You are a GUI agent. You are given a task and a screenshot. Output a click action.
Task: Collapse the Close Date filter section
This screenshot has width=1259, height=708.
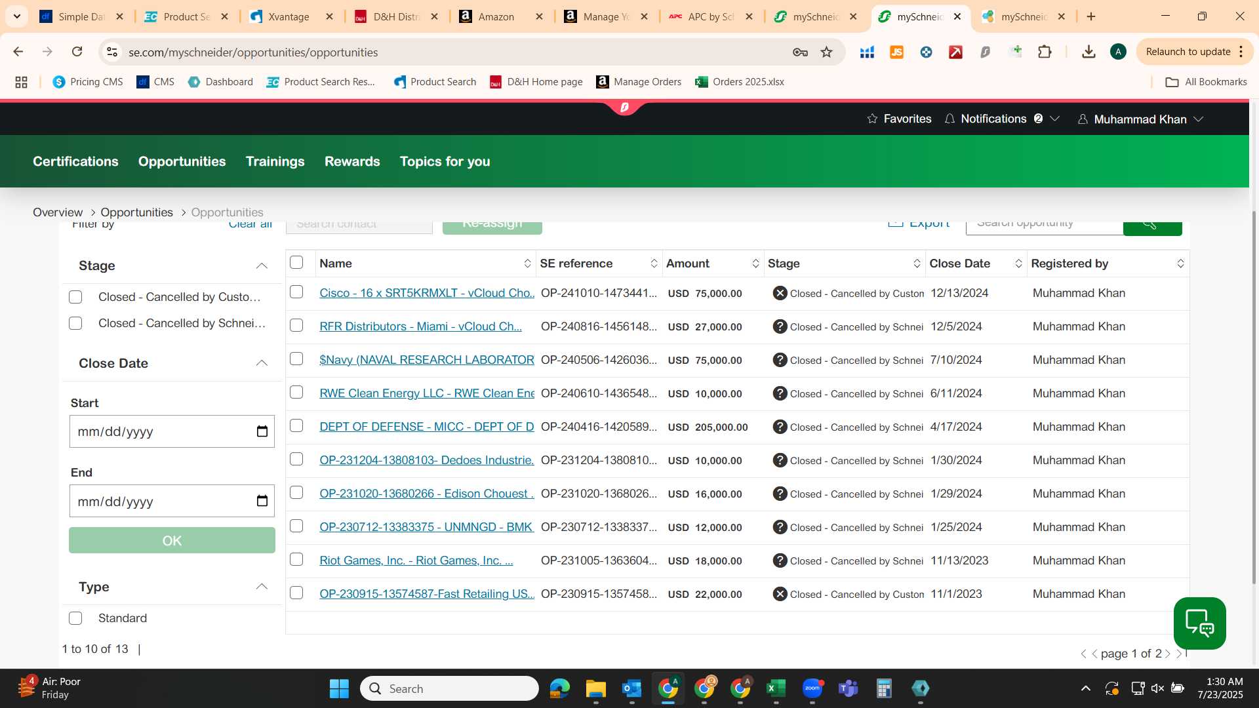[262, 363]
